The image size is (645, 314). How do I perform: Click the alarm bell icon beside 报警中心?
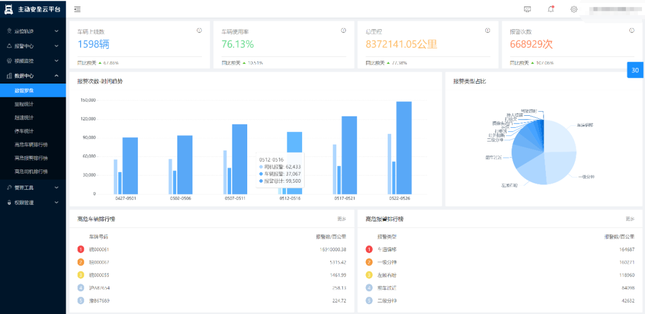pos(10,46)
